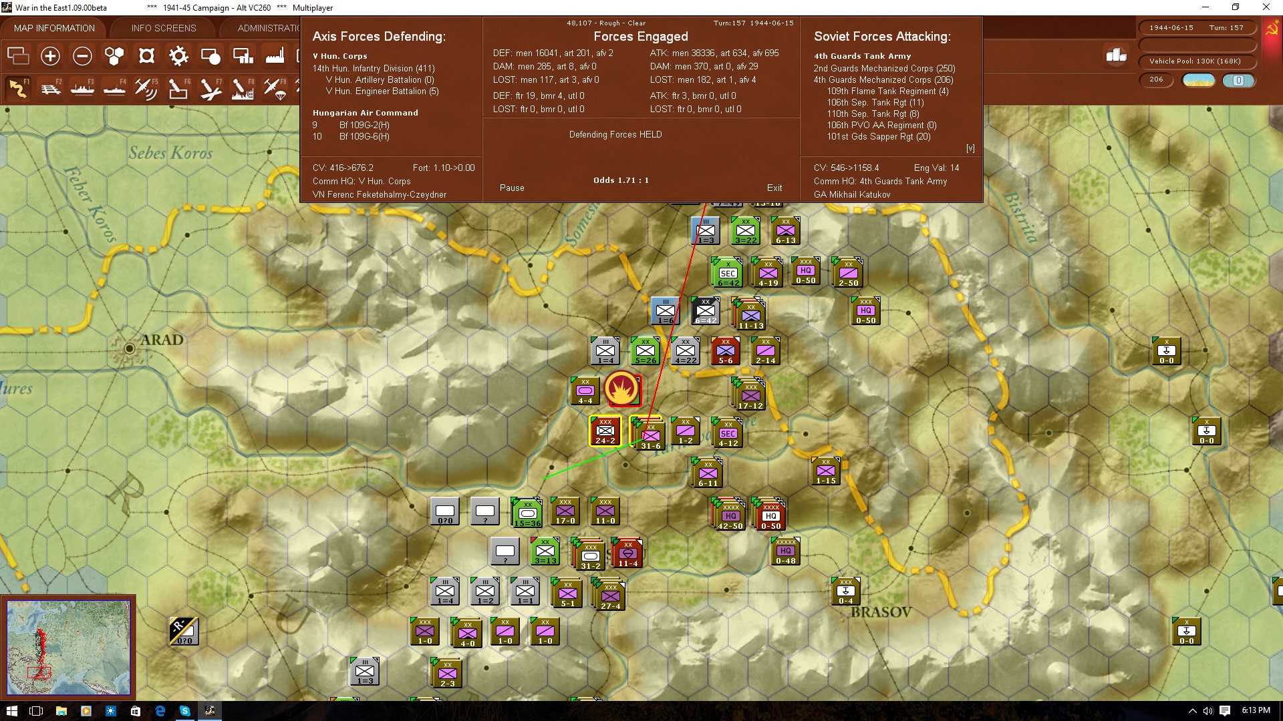
Task: Click 4th Guards Mechanized Corps entry
Action: tap(883, 79)
